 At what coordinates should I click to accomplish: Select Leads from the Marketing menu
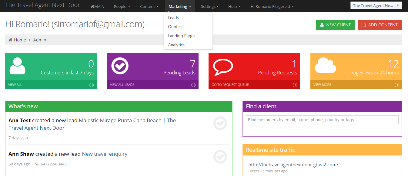[173, 18]
